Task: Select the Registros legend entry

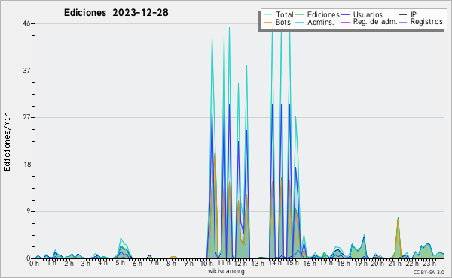Action: point(420,22)
